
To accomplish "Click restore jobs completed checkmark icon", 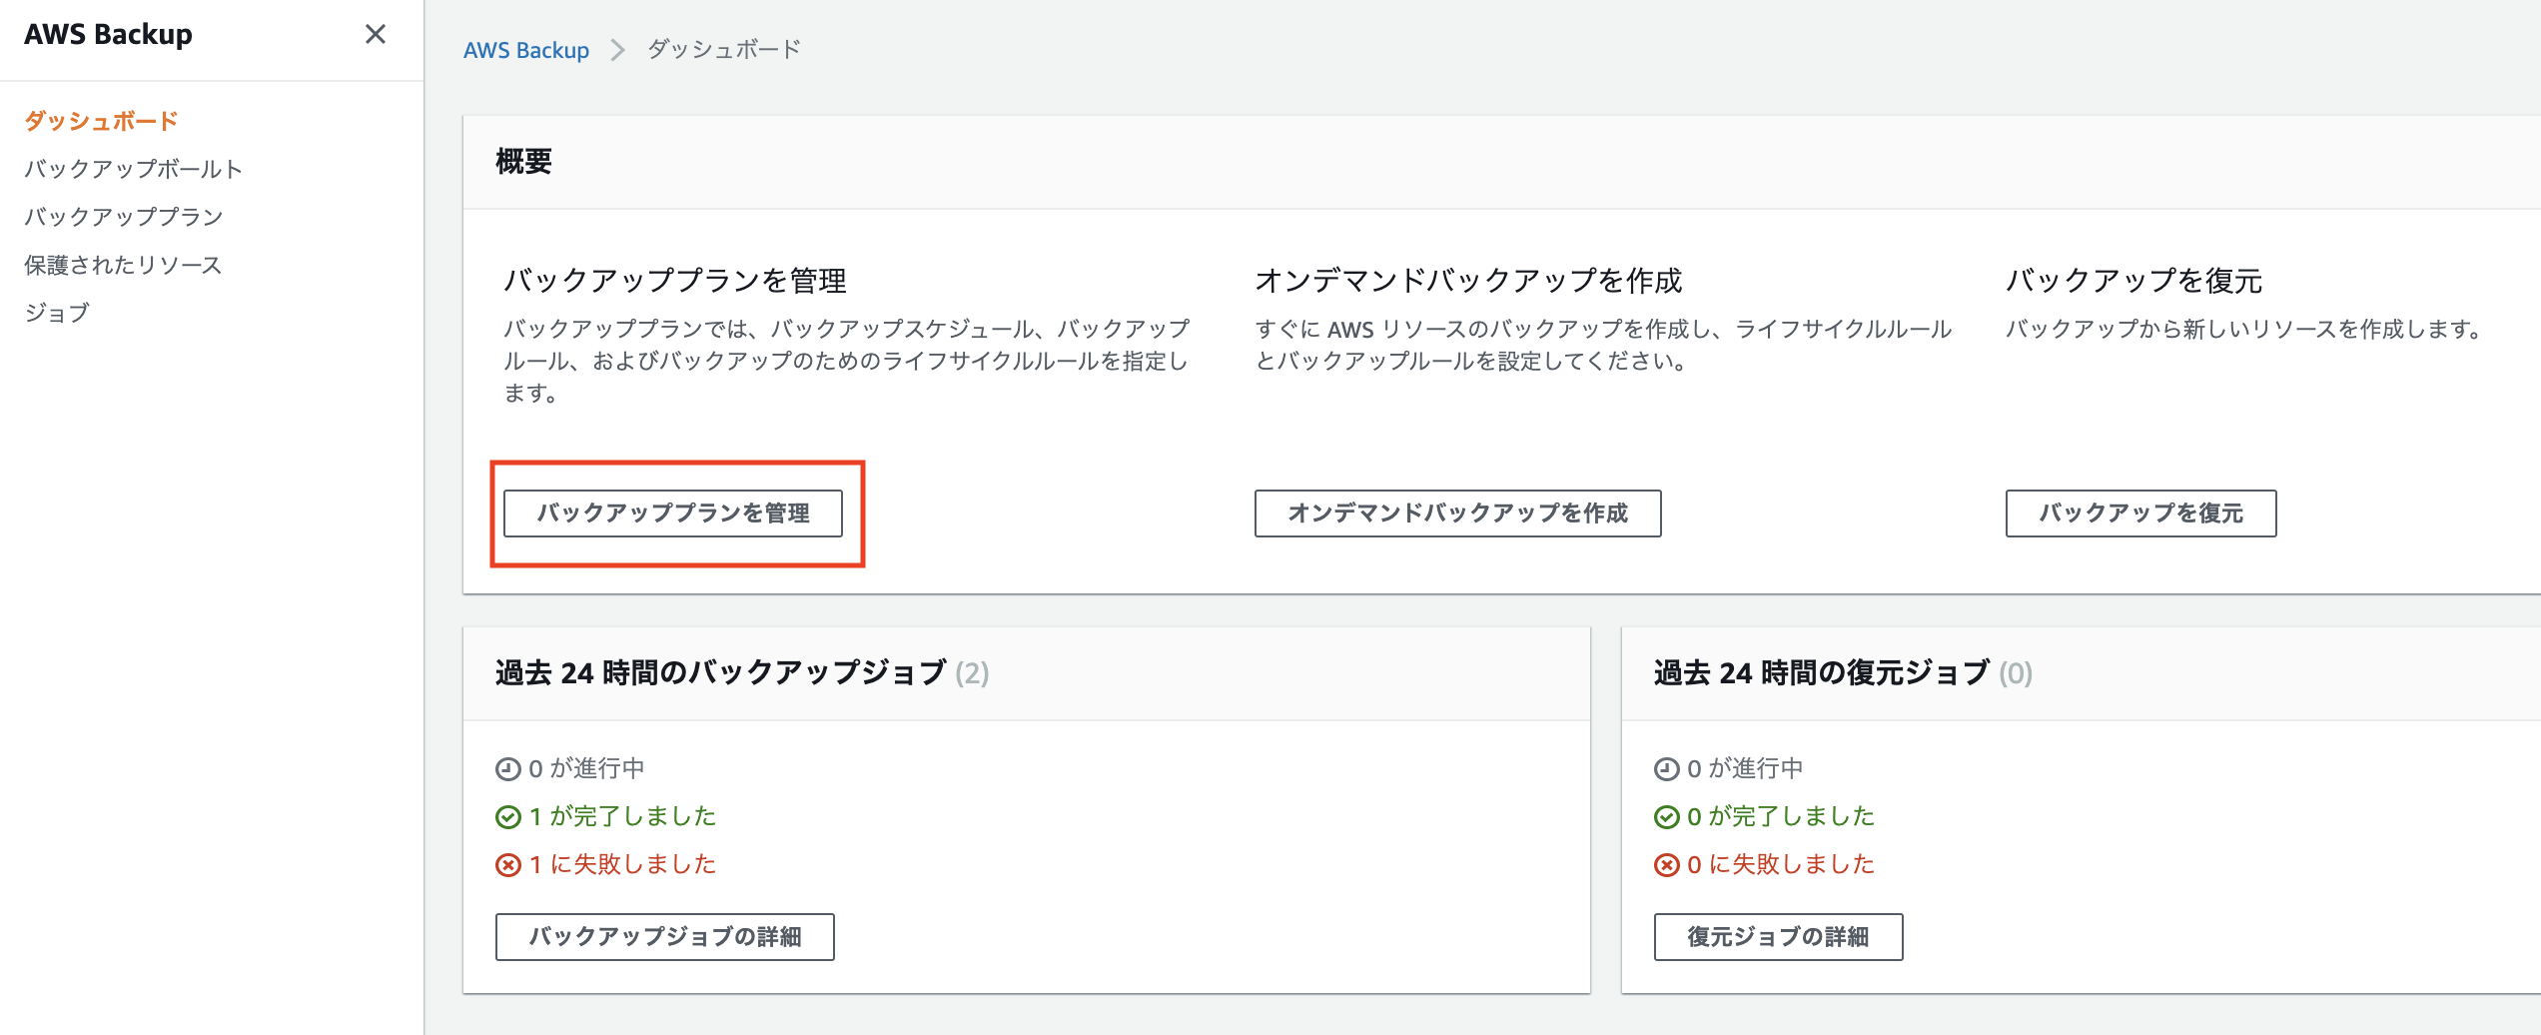I will pos(1667,817).
